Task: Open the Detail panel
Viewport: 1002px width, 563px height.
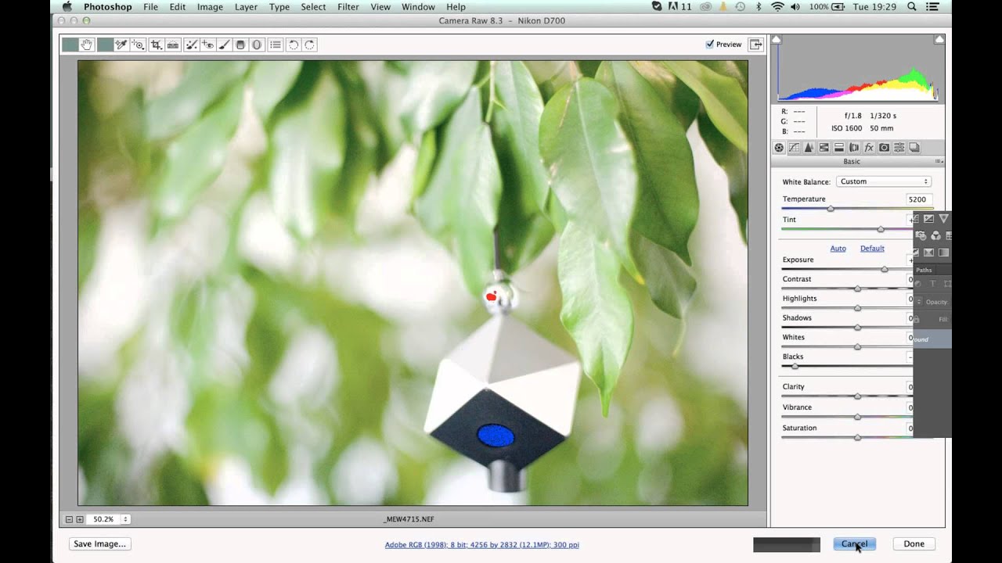Action: 809,147
